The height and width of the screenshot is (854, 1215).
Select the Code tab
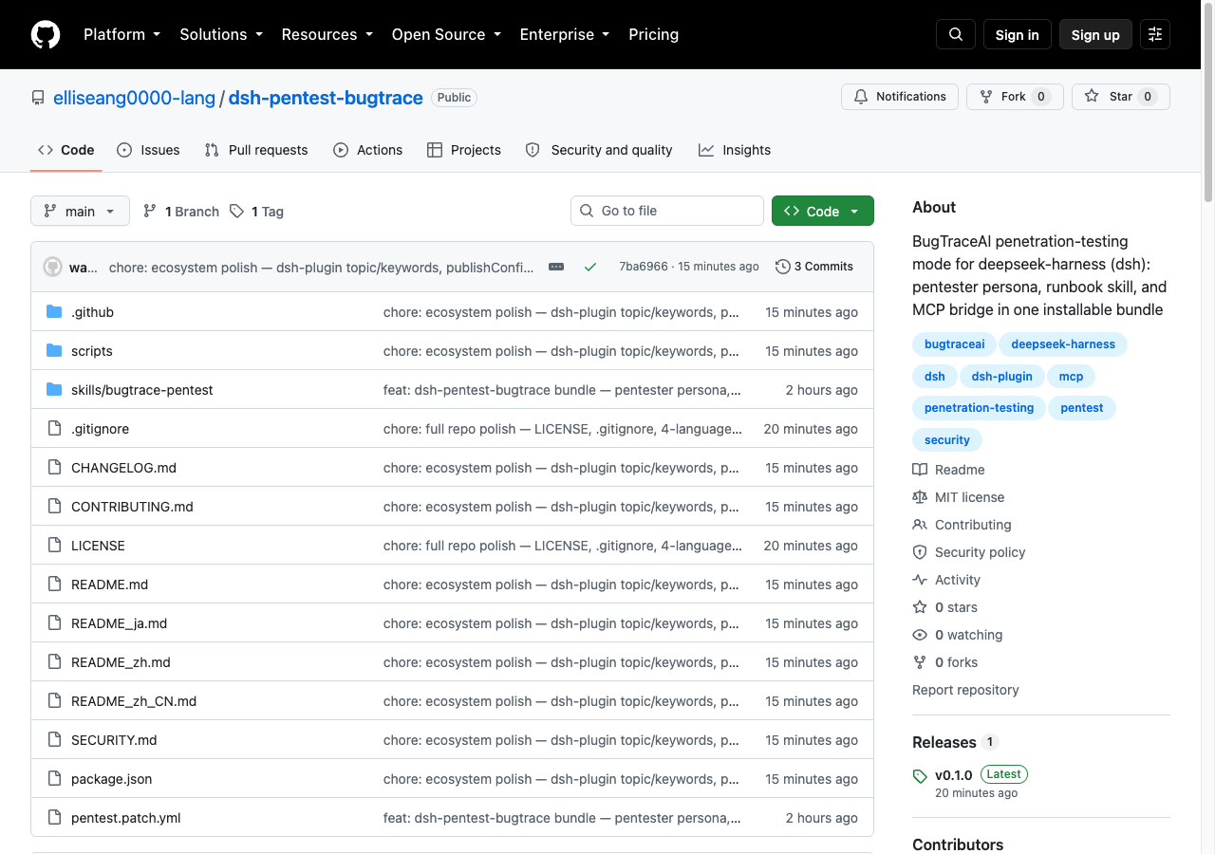coord(66,150)
